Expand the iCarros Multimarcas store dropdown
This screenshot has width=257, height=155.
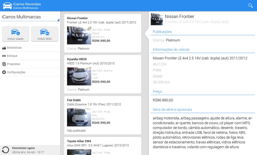click(x=30, y=17)
